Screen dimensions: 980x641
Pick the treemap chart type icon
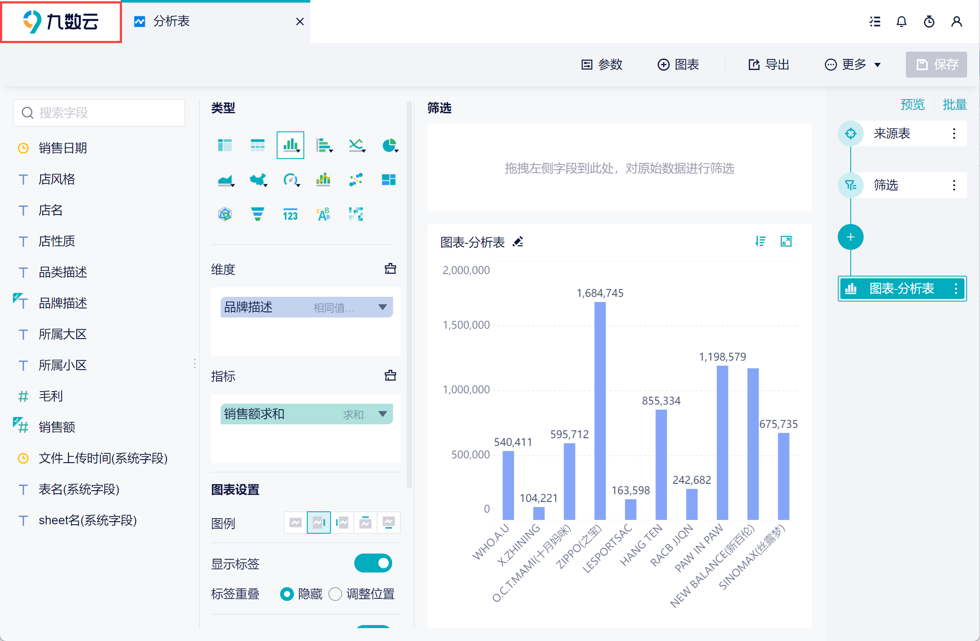click(389, 180)
